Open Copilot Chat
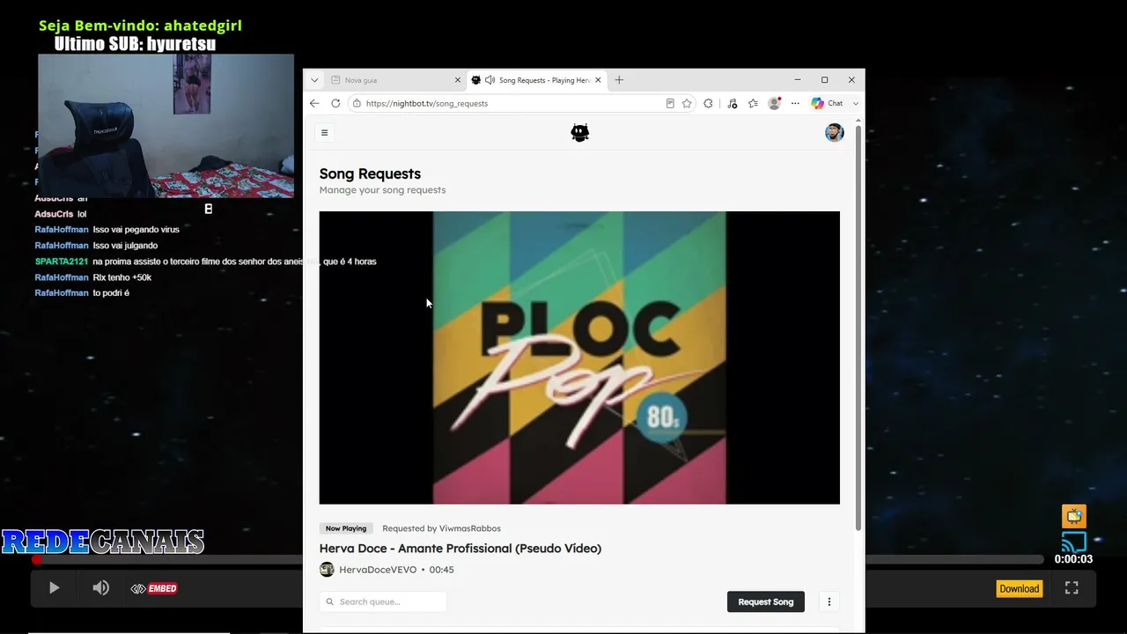Viewport: 1127px width, 634px height. (x=828, y=103)
